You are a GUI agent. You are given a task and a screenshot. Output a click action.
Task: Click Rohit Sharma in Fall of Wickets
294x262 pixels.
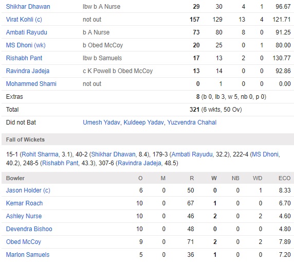pyautogui.click(x=40, y=154)
